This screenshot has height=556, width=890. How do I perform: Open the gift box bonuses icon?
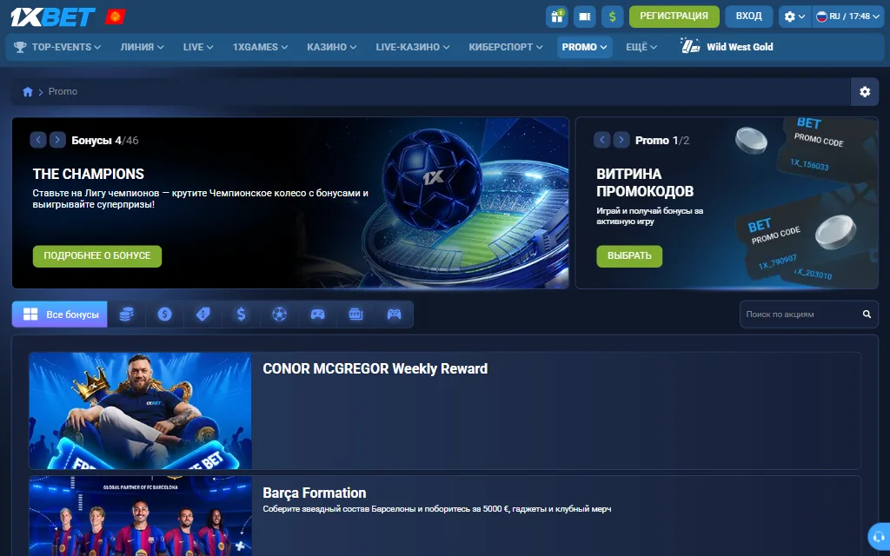point(557,17)
